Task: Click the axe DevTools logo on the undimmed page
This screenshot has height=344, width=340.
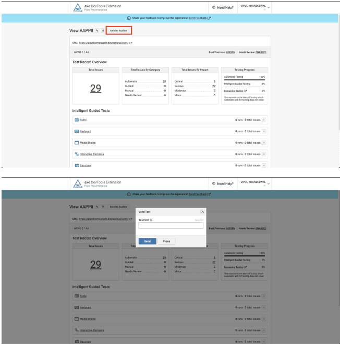Action: pyautogui.click(x=77, y=7)
